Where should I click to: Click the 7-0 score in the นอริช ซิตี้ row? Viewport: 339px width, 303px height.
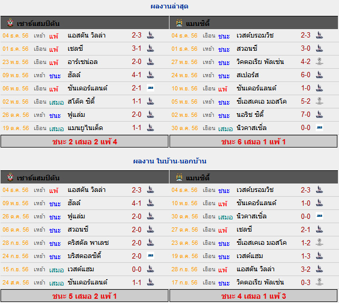306,114
